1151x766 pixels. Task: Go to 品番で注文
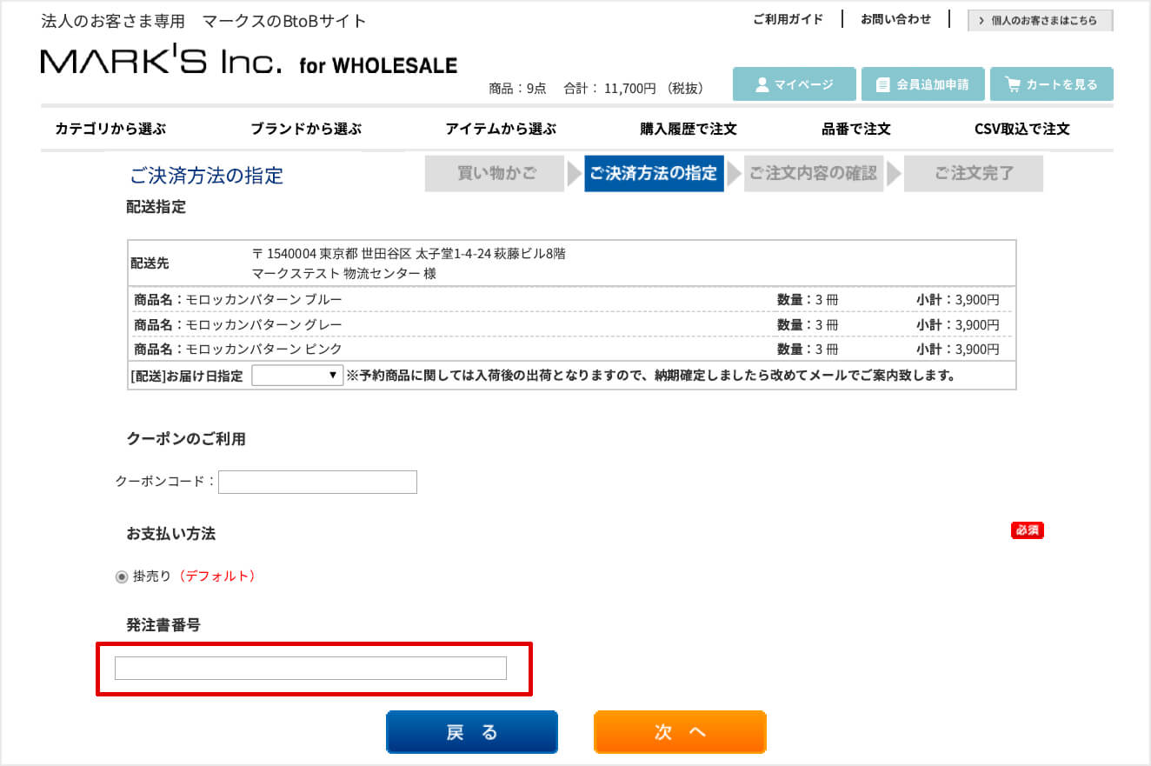point(856,129)
